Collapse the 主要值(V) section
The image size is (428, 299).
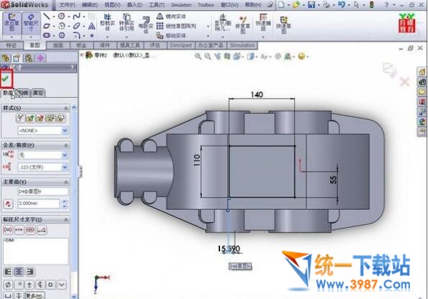pyautogui.click(x=65, y=182)
